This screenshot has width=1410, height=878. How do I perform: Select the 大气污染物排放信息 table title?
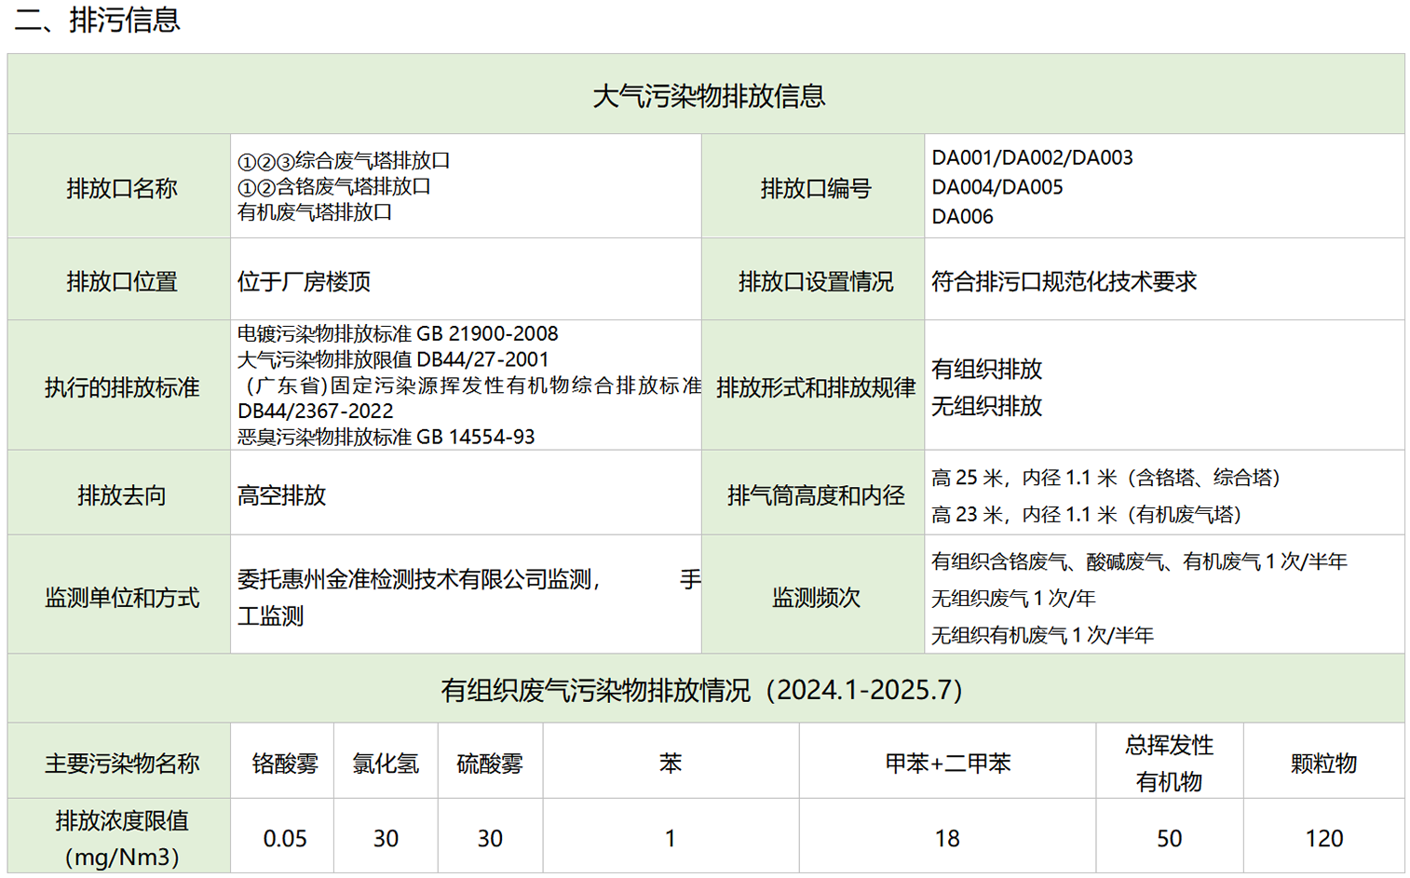click(x=708, y=96)
